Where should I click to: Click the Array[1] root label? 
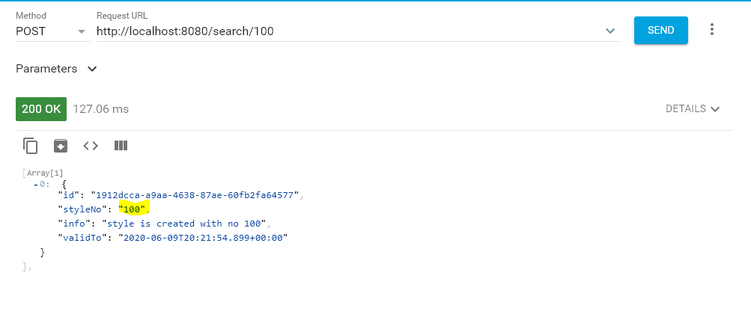pyautogui.click(x=41, y=173)
